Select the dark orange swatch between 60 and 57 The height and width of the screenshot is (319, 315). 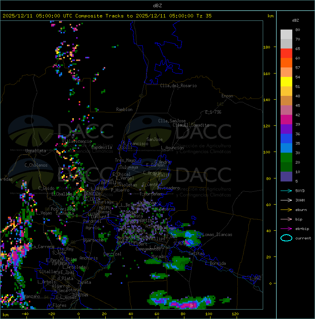[286, 63]
